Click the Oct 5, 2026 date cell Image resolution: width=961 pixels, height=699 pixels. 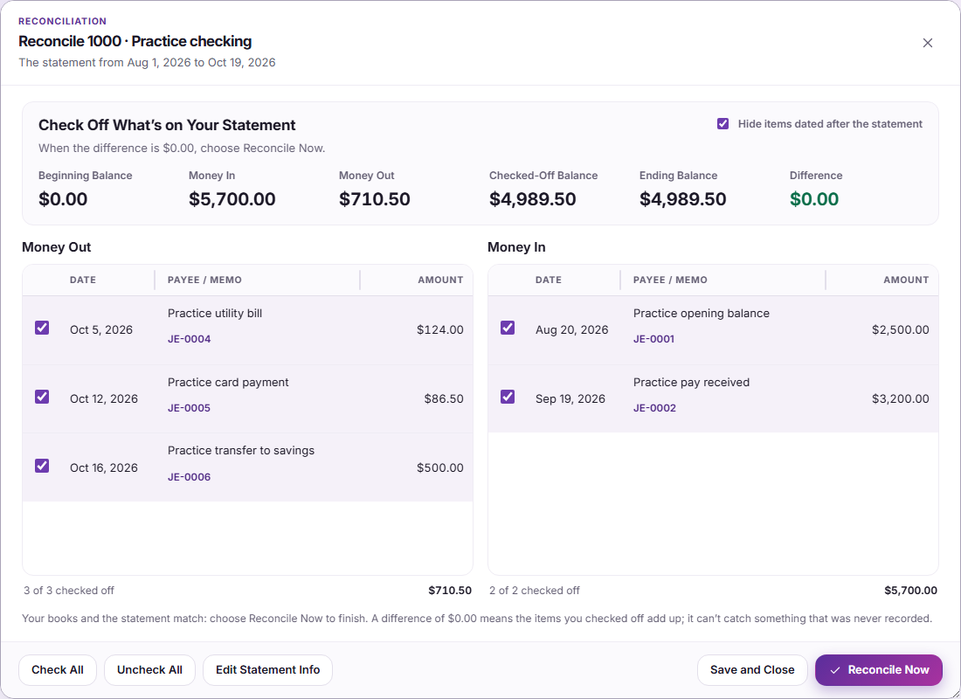coord(101,330)
